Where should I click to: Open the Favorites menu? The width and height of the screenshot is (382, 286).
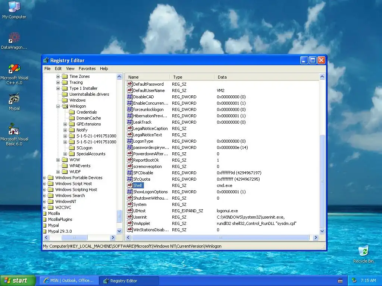[x=87, y=69]
